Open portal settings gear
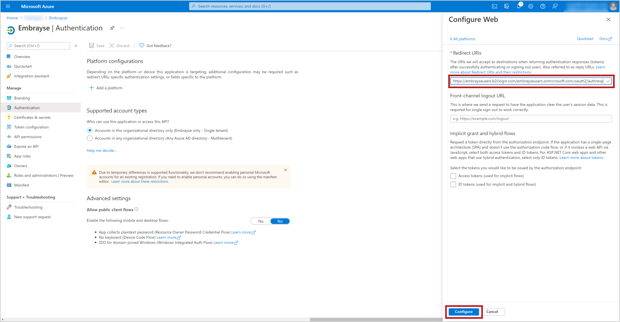The image size is (620, 322). coord(531,6)
